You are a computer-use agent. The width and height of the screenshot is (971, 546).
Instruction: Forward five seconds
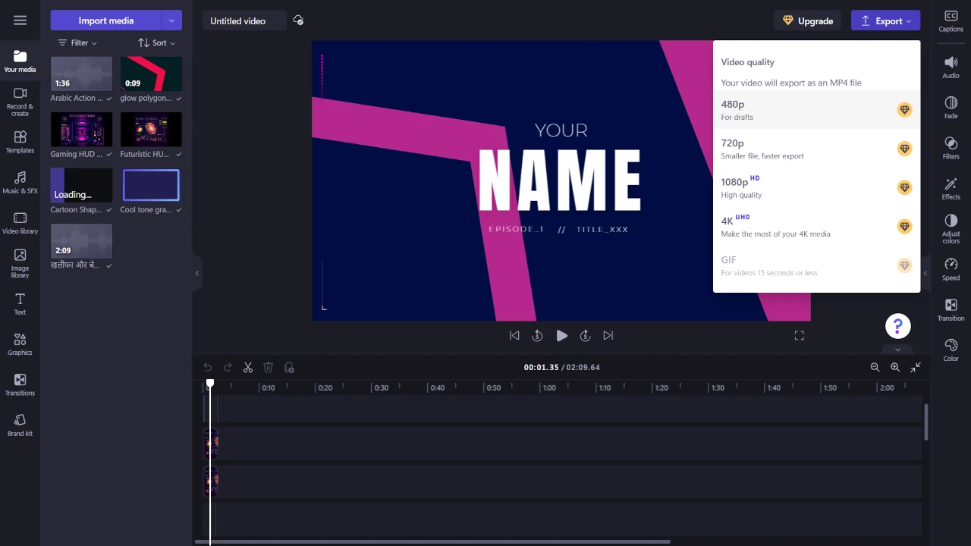click(x=585, y=335)
